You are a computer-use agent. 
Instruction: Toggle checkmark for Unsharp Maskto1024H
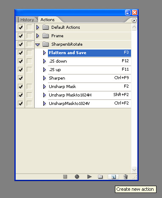[20, 95]
